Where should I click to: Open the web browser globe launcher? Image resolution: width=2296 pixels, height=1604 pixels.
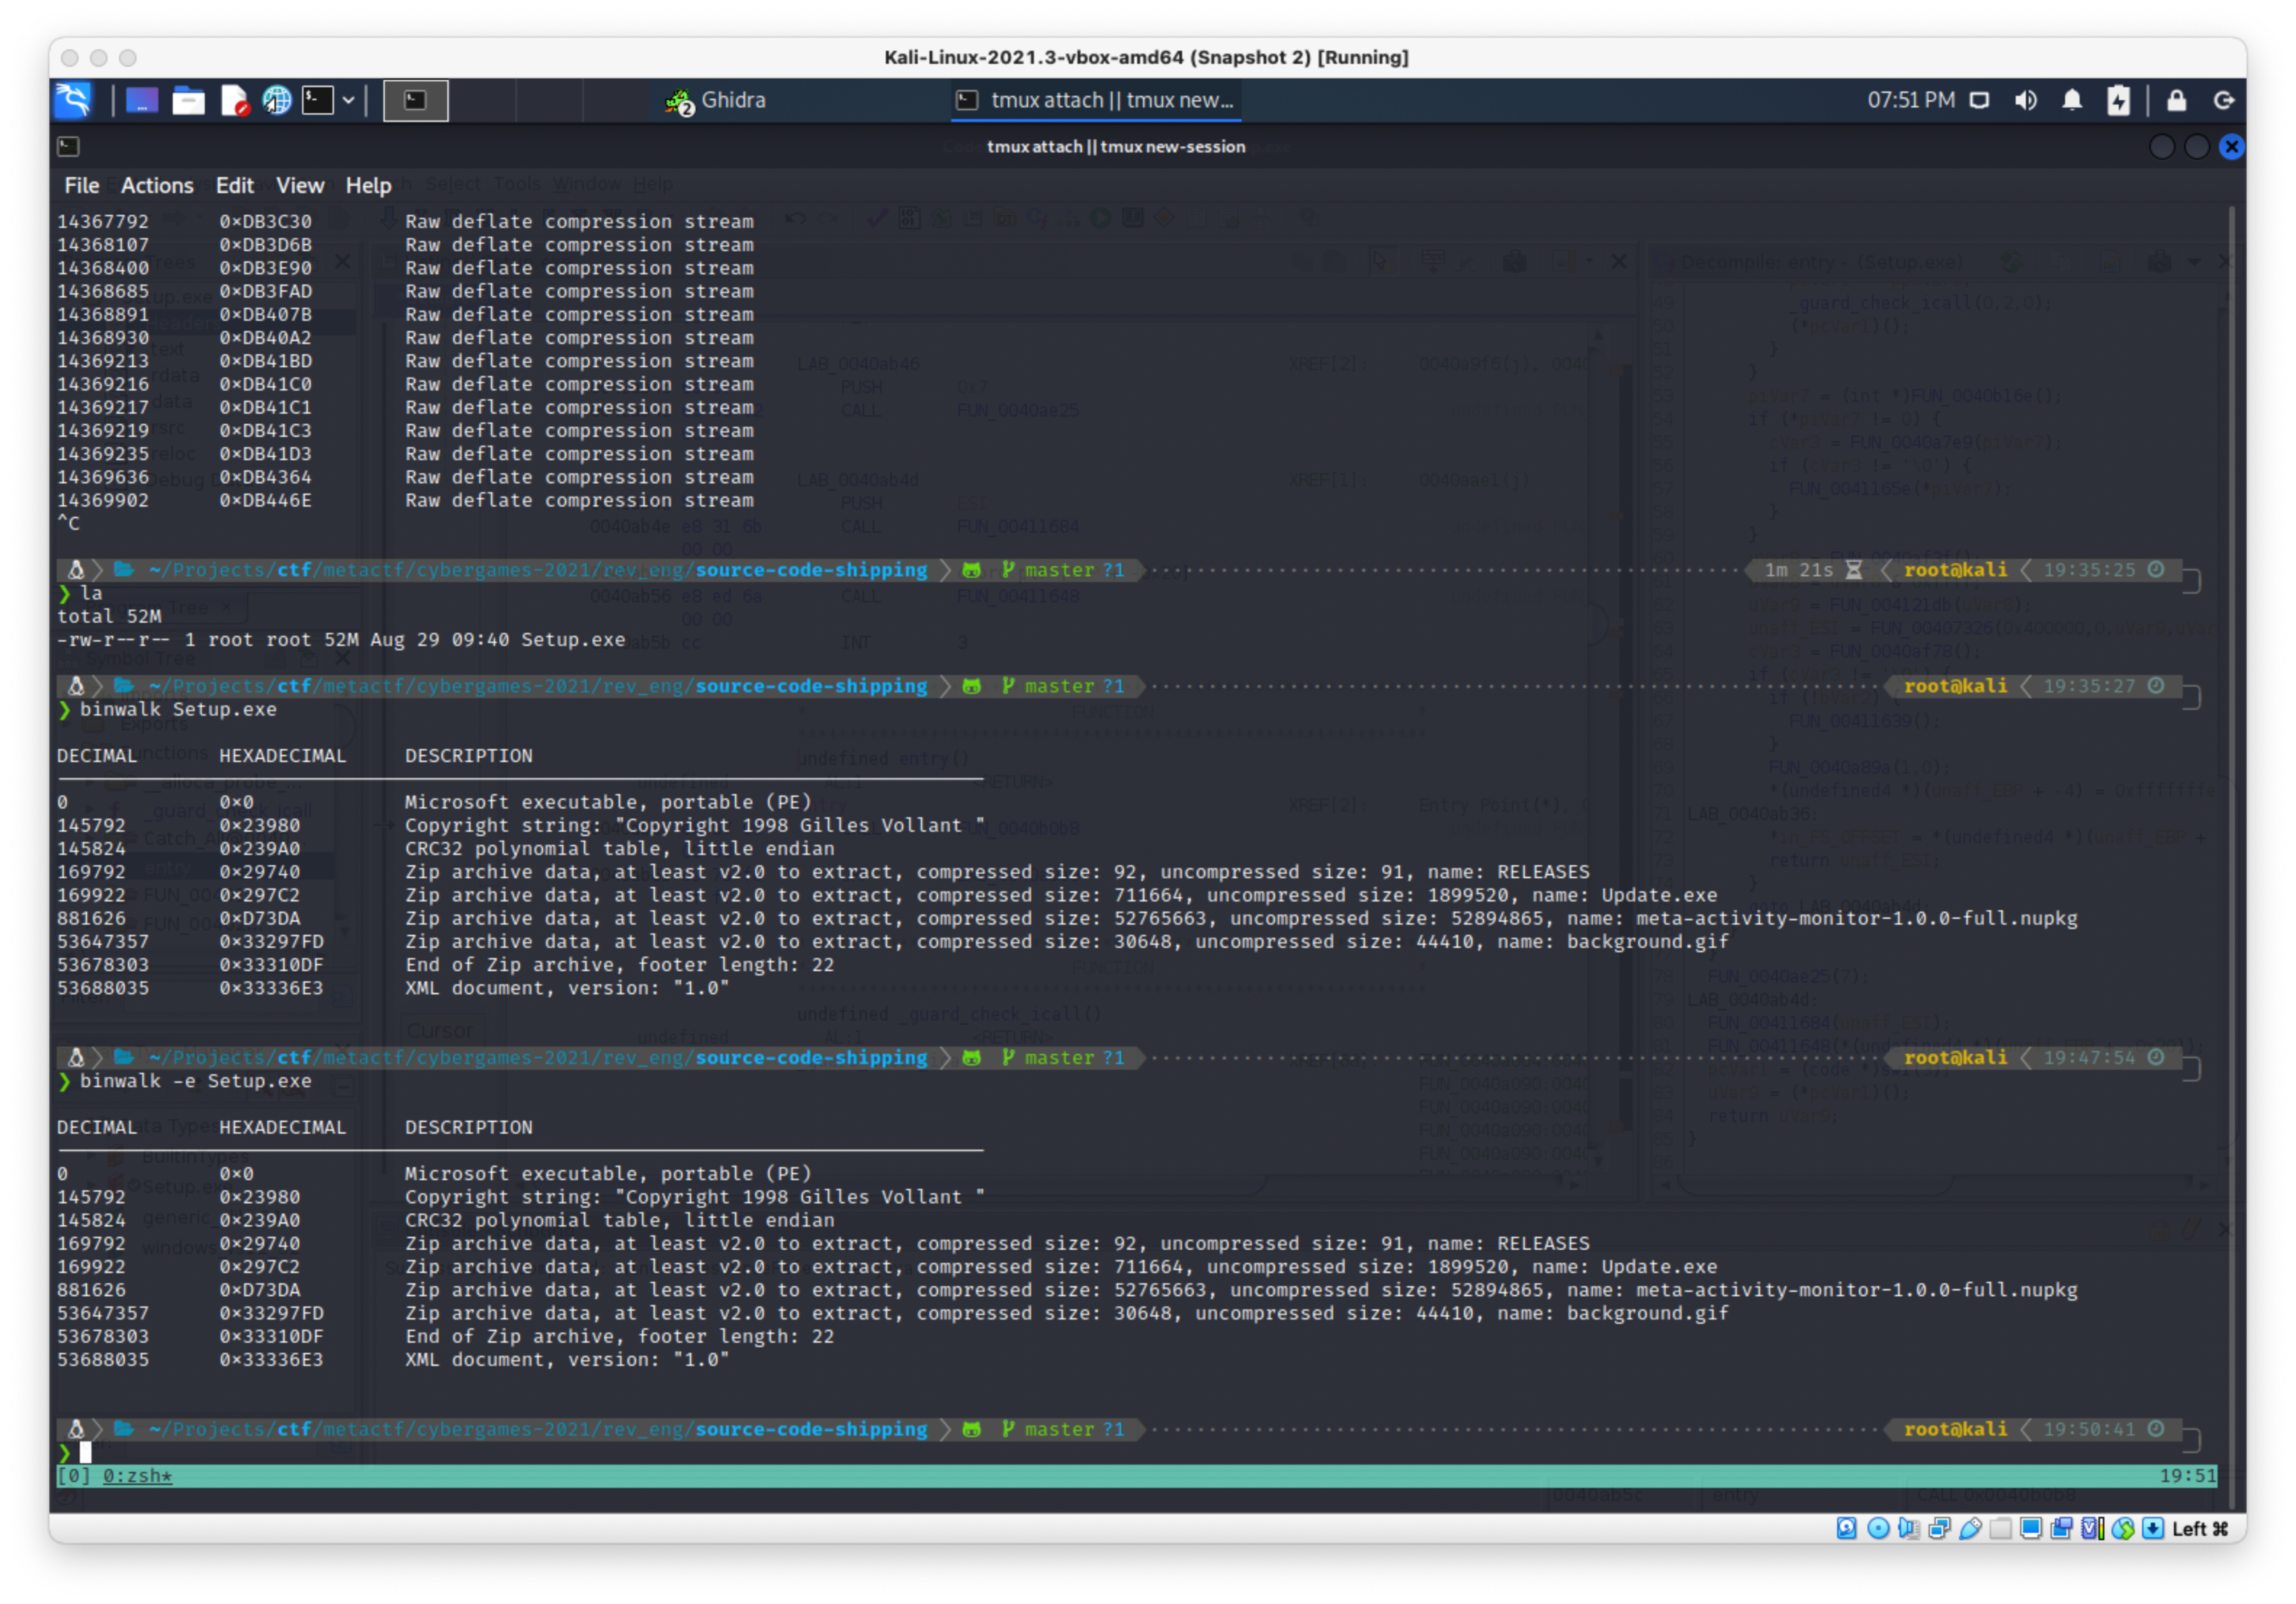[x=277, y=100]
